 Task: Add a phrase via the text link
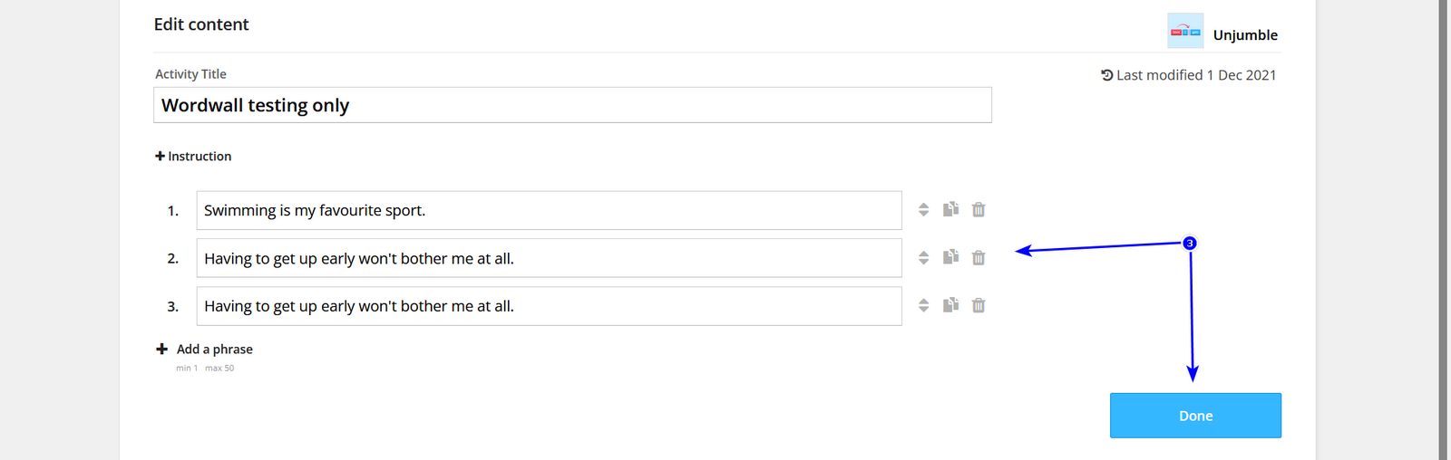[215, 350]
